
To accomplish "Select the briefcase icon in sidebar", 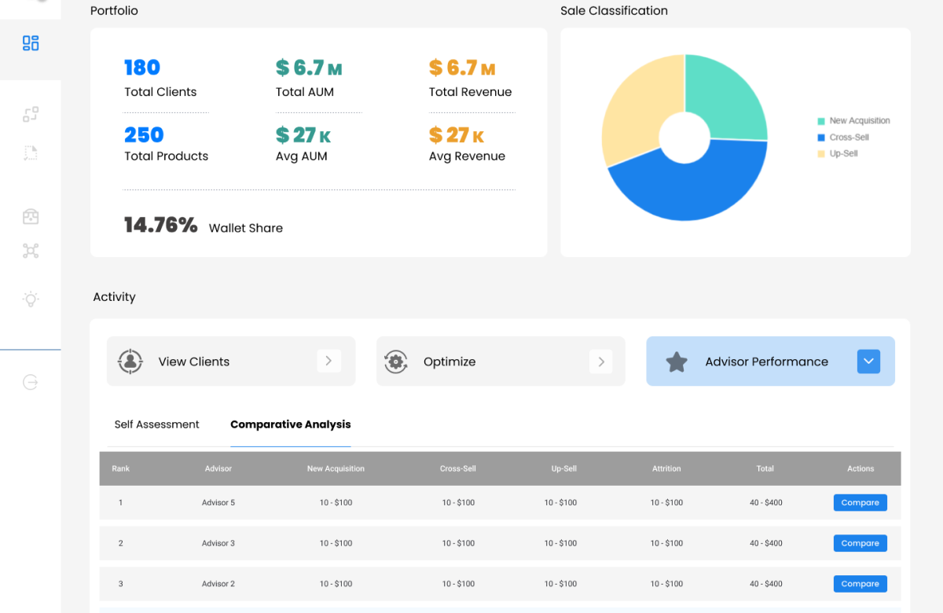I will click(31, 216).
